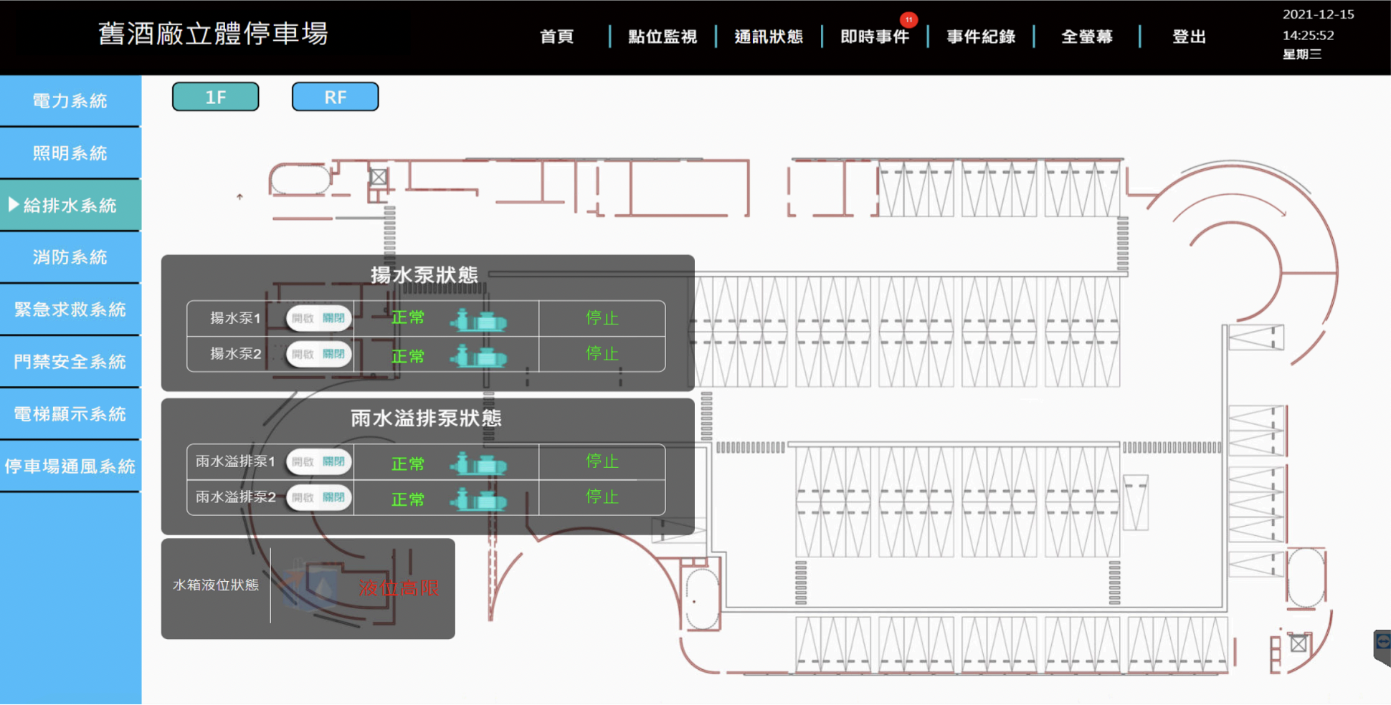Click the 揚水泵2 row label
This screenshot has height=705, width=1391.
[235, 353]
